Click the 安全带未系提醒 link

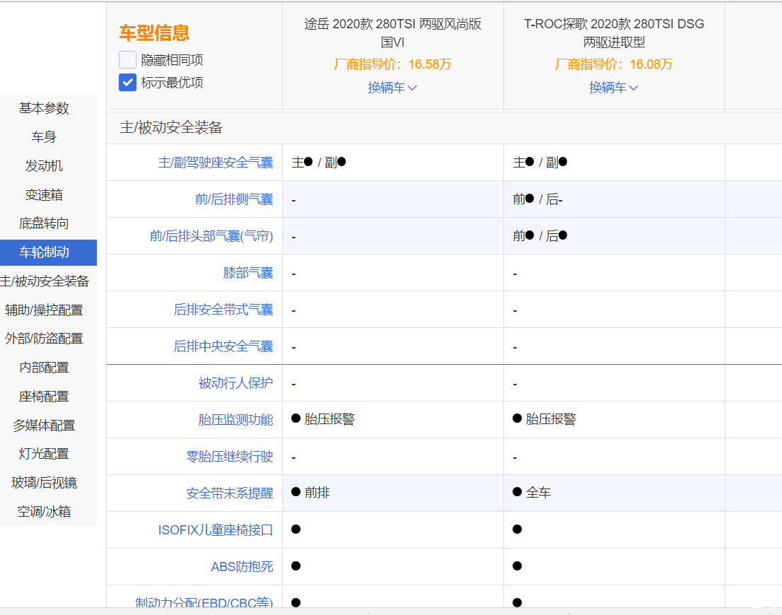pos(229,493)
